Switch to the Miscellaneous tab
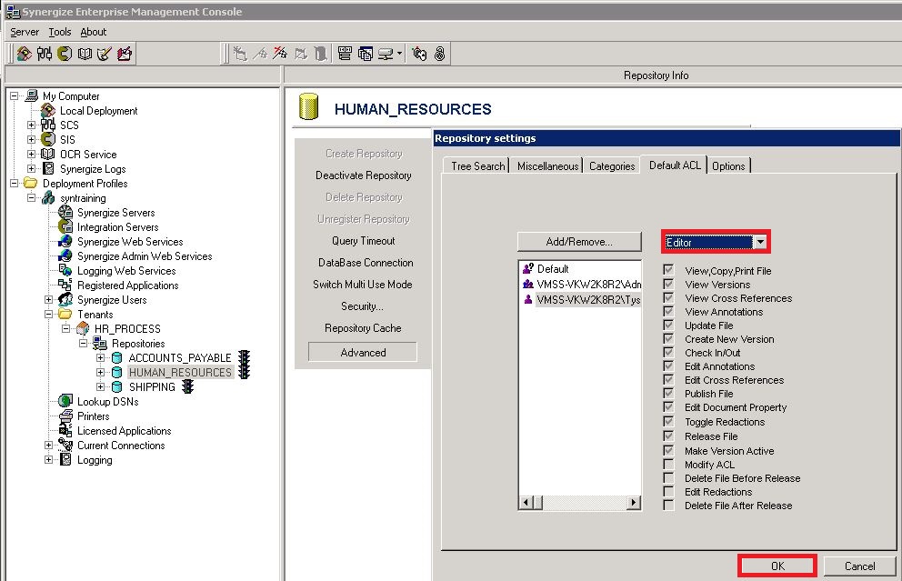 (547, 165)
